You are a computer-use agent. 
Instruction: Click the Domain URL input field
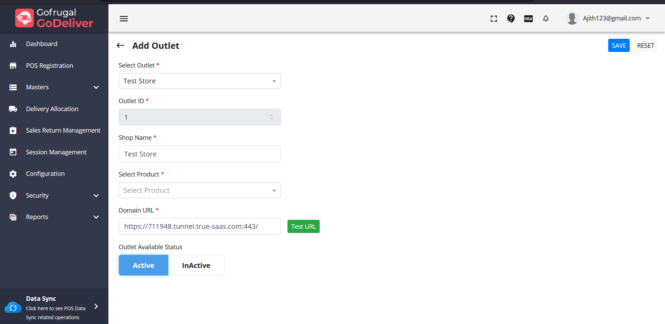pos(199,226)
